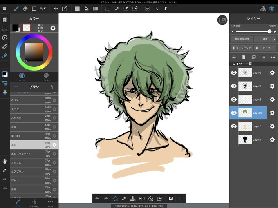This screenshot has height=208, width=278.
Task: Toggle the クリッピング clipping option
Action: 242,48
